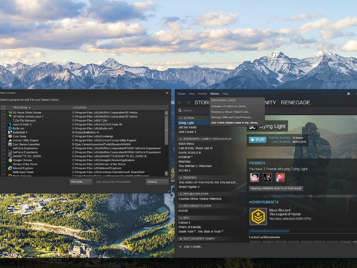
Task: Collapse the FPS SINGLE PLAYER category
Action: [181, 206]
